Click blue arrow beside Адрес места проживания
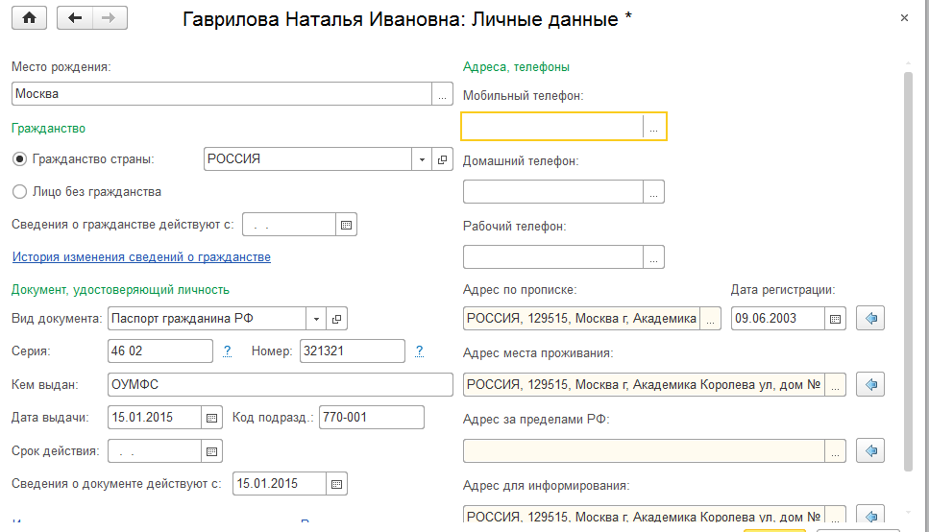Screen dimensions: 929x532 point(871,385)
